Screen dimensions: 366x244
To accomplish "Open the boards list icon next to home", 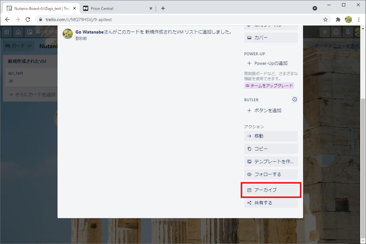I will click(29, 32).
